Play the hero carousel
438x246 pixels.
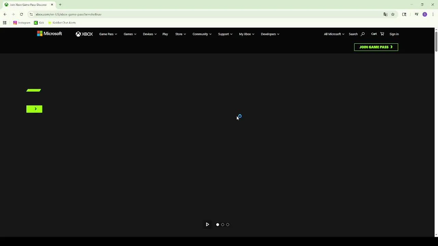pos(207,224)
